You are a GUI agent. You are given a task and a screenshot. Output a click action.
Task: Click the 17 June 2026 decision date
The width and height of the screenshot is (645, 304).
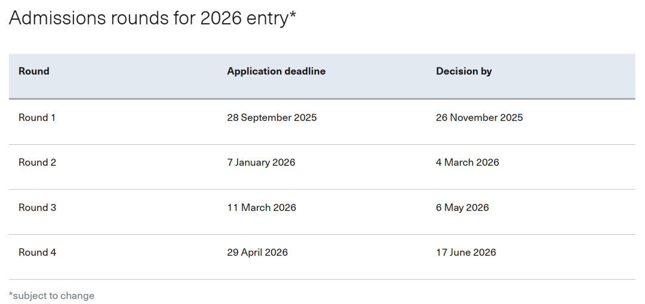pos(466,253)
